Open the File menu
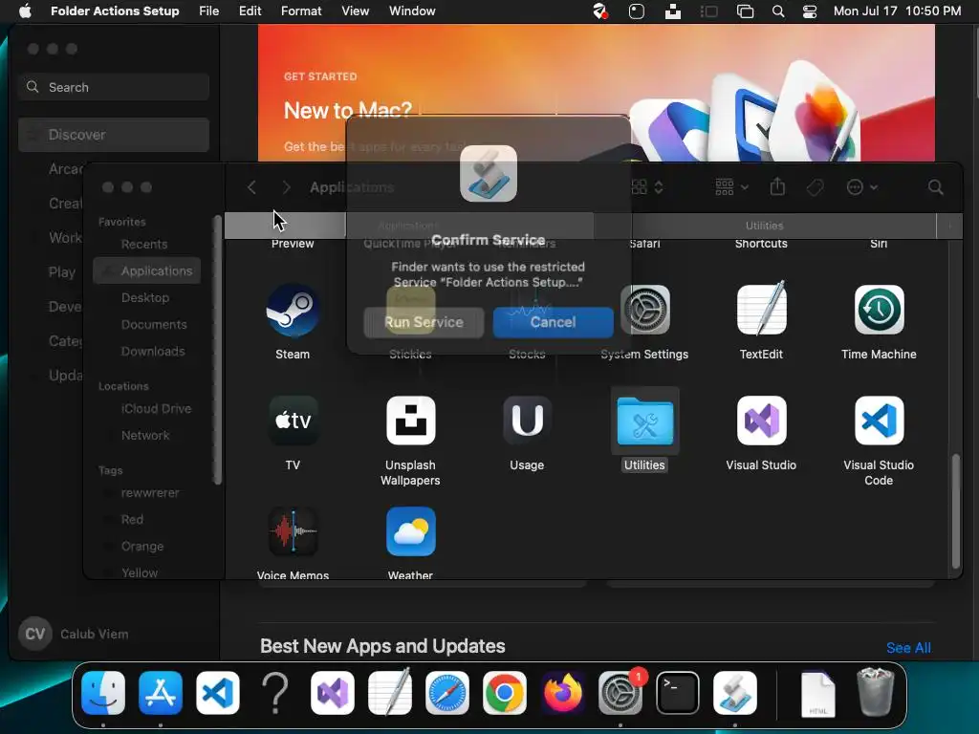 click(x=208, y=11)
